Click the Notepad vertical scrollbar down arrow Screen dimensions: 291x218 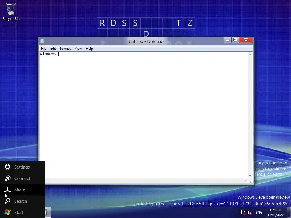point(250,176)
